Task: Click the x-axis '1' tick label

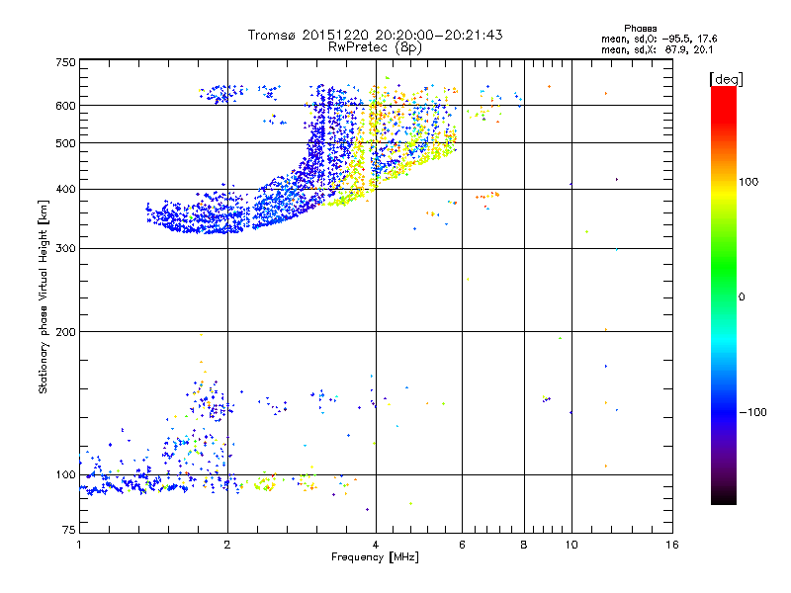Action: pyautogui.click(x=79, y=545)
